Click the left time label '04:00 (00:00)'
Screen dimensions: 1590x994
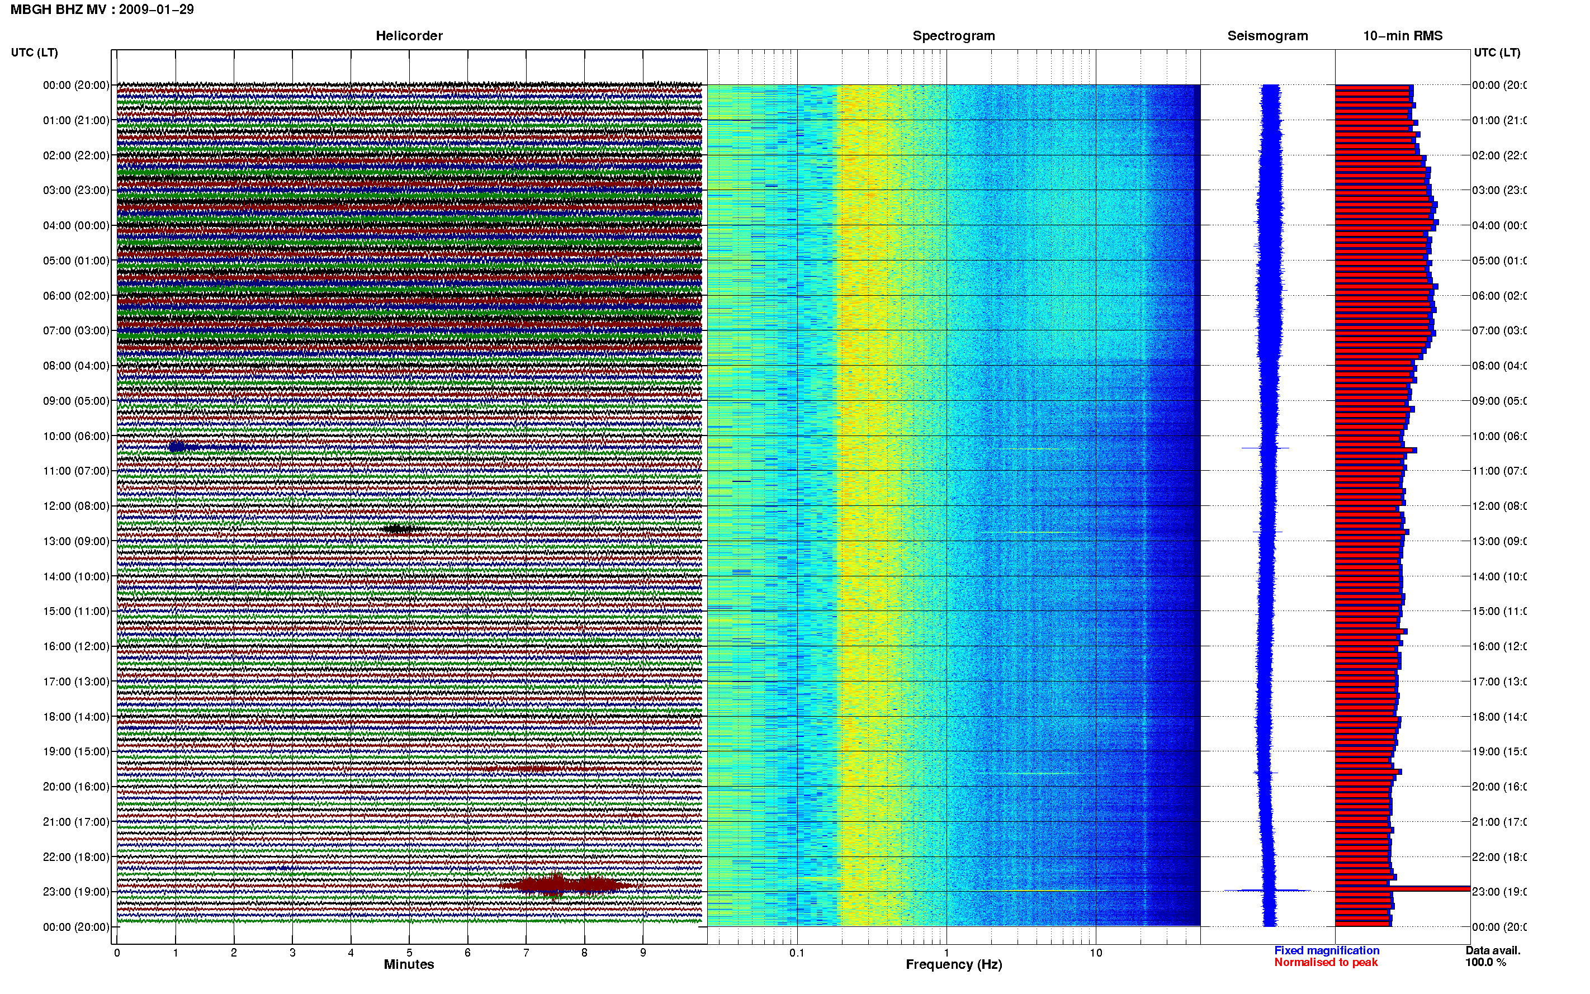click(76, 225)
